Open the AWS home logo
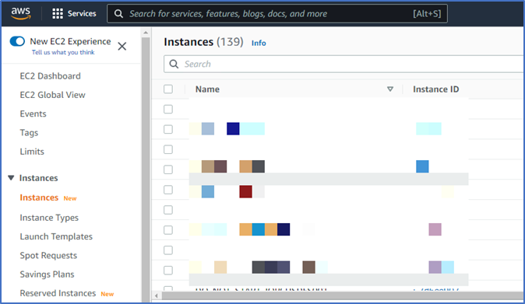Viewport: 525px width, 304px height. [21, 13]
